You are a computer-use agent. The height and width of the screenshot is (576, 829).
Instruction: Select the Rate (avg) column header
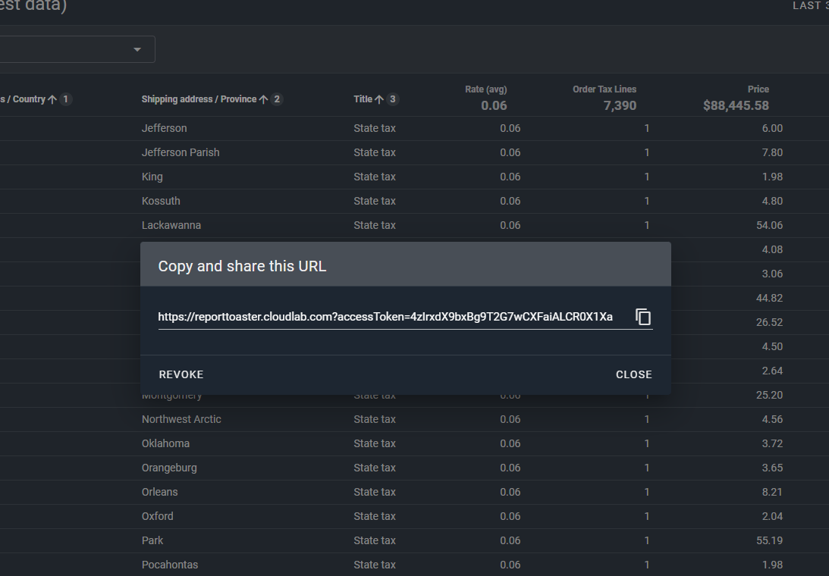pos(485,89)
